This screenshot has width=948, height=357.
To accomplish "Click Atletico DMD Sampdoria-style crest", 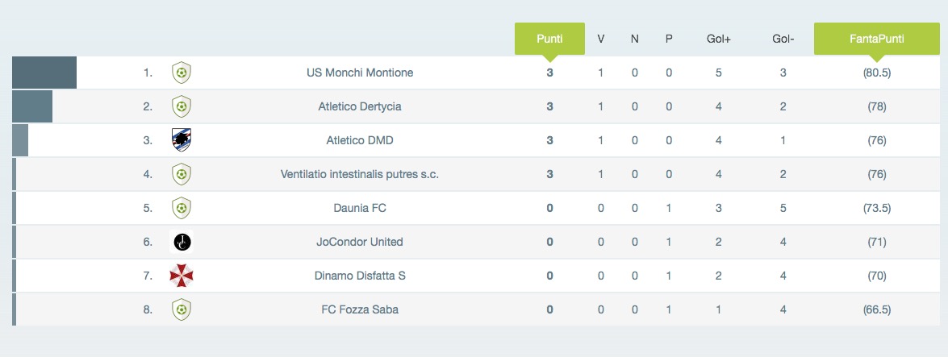I will point(182,140).
